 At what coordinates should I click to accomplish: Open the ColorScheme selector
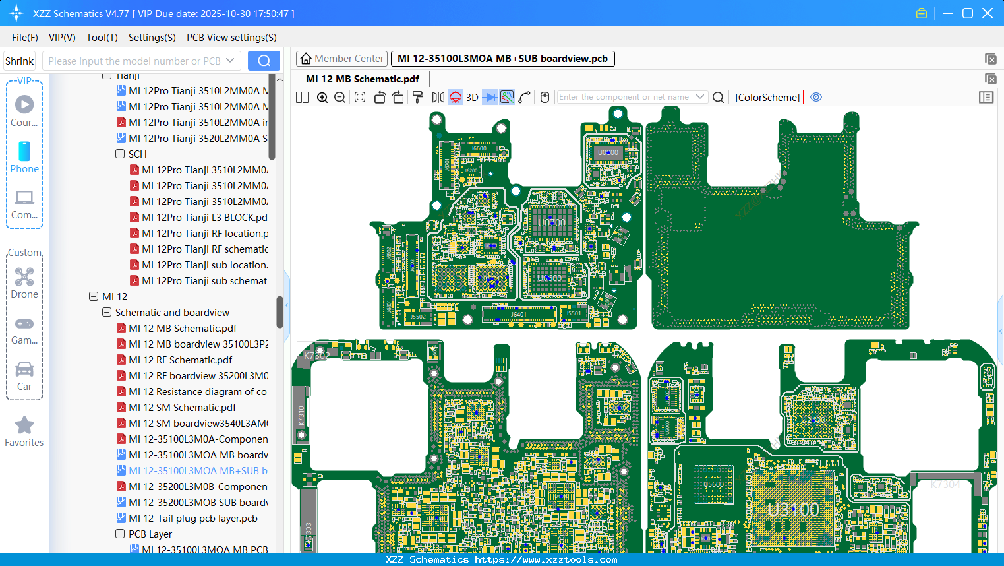767,97
